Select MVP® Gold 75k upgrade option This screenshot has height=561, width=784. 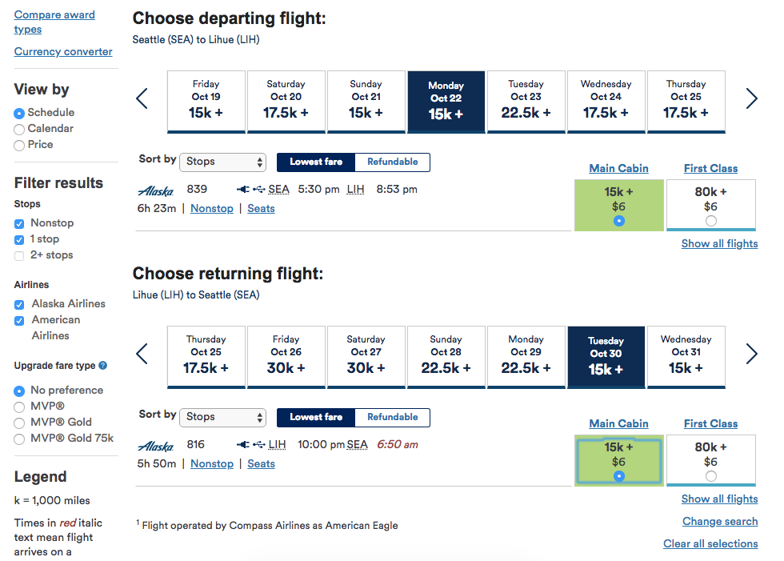click(x=19, y=439)
